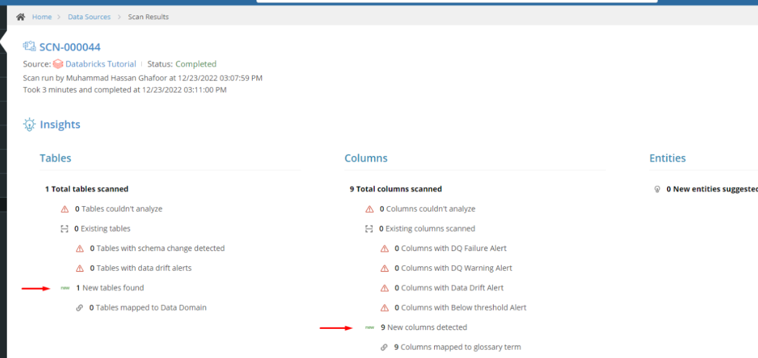758x358 pixels.
Task: Click the new badge beside New tables found
Action: 65,288
